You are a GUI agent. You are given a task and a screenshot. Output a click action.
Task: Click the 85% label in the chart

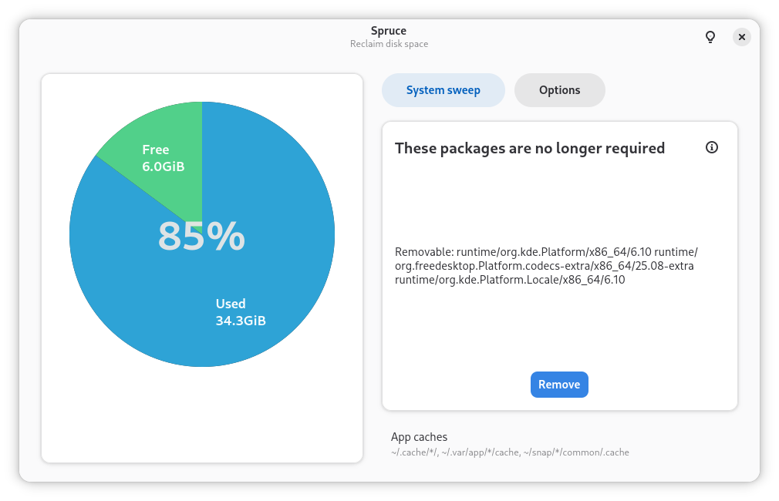pos(202,237)
